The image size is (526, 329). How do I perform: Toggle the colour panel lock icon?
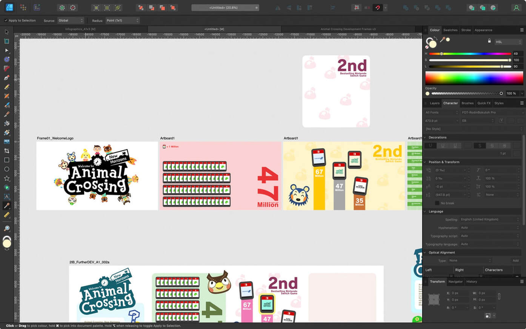coord(489,41)
